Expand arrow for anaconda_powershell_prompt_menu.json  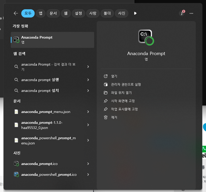[88, 140]
